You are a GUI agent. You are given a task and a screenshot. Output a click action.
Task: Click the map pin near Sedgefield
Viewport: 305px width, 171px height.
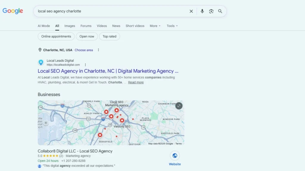(x=100, y=135)
